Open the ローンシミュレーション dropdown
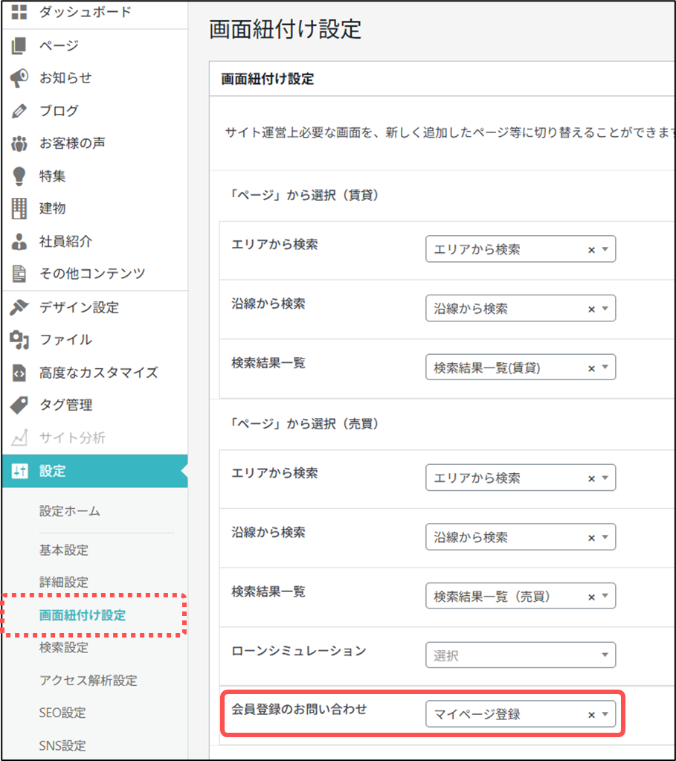Screen dimensions: 676x761 click(520, 655)
